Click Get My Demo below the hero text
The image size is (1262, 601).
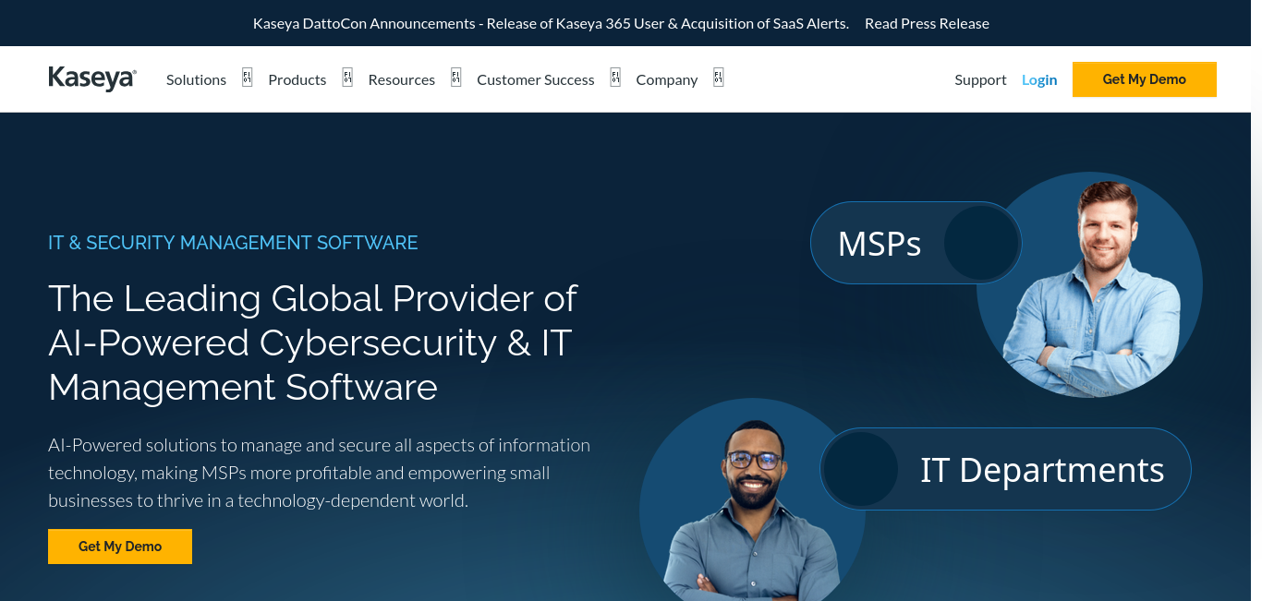[x=120, y=547]
